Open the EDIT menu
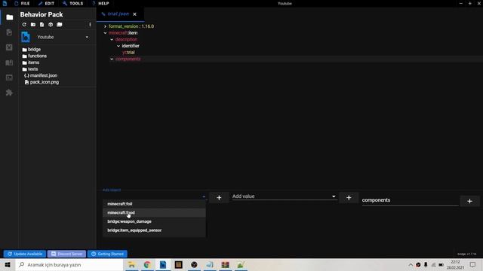 (47, 3)
